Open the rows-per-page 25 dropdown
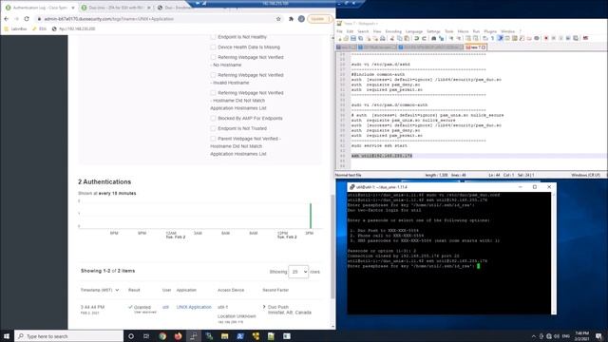The width and height of the screenshot is (608, 342). [x=298, y=272]
